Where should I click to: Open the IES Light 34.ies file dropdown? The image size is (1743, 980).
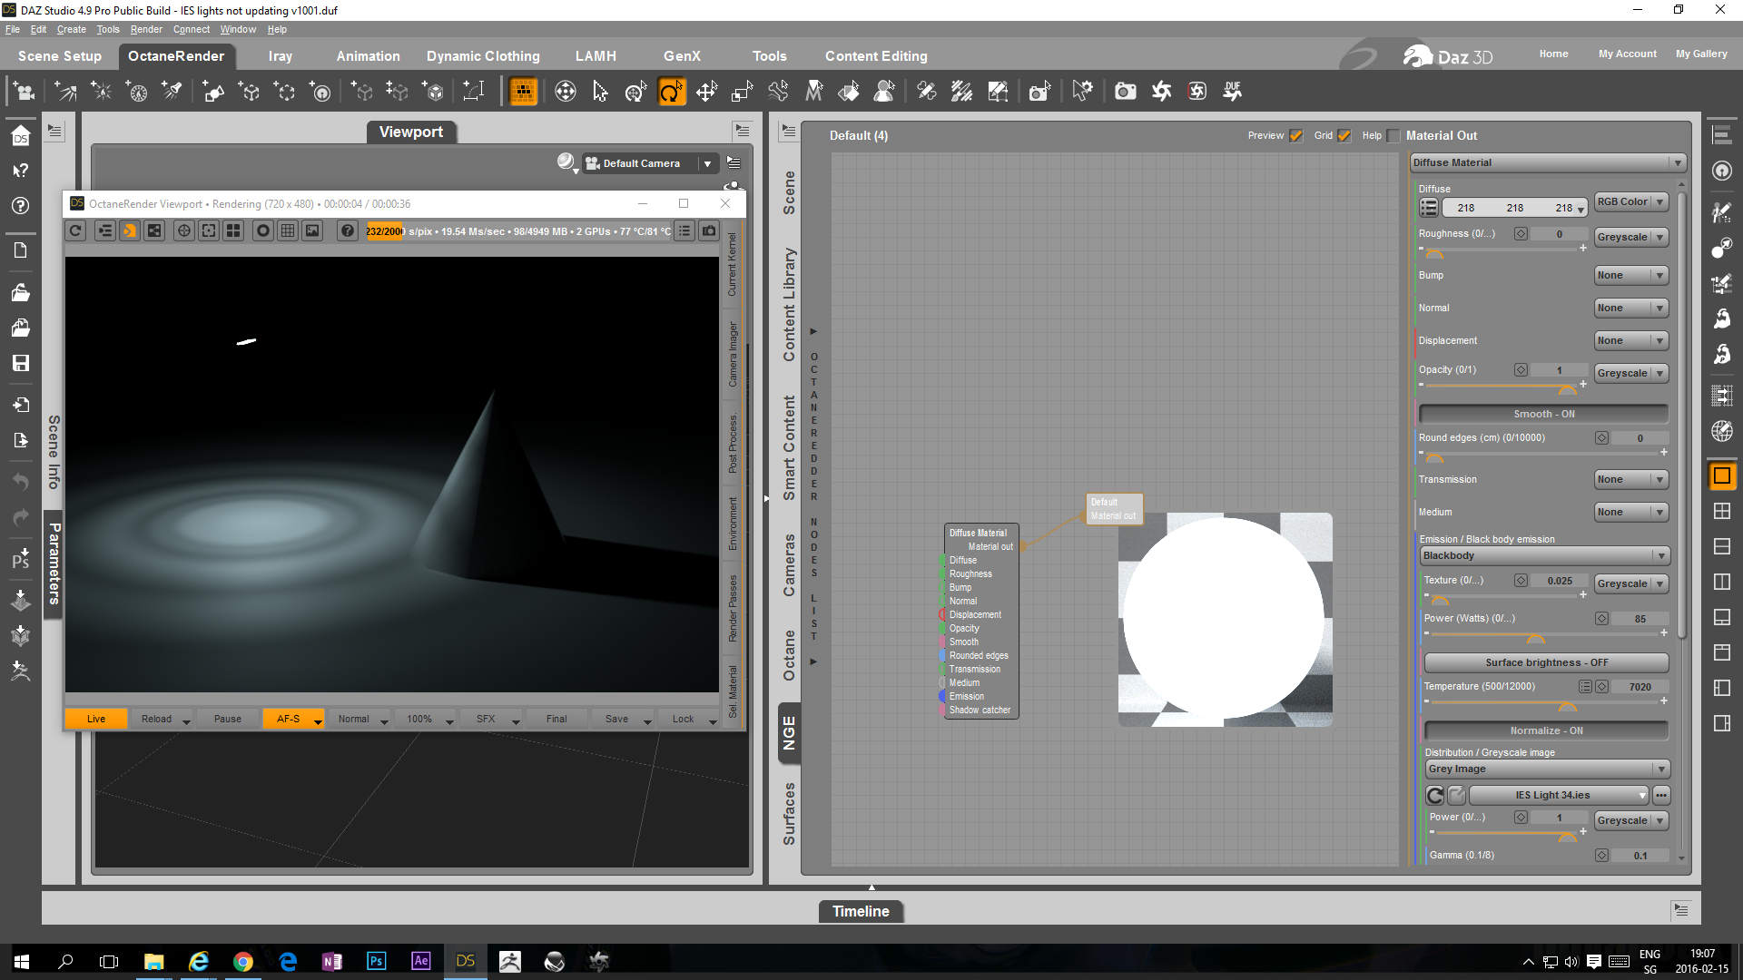point(1559,796)
